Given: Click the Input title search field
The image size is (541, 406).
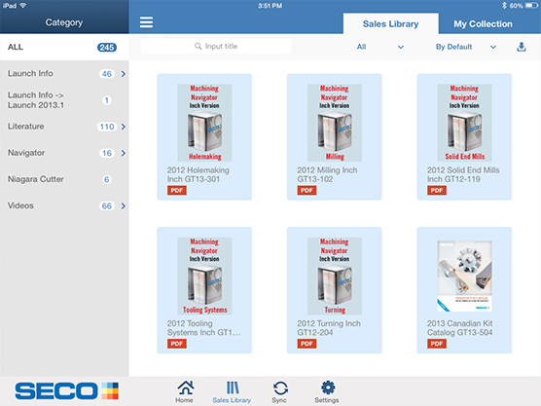Looking at the screenshot, I should click(216, 47).
